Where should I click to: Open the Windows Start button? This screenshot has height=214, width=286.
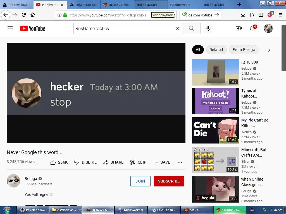coord(7,210)
